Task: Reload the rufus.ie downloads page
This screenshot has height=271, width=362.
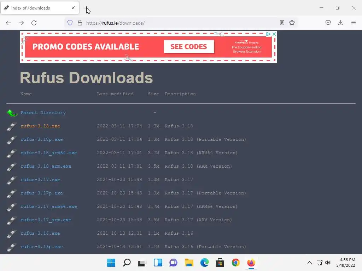Action: coord(34,23)
